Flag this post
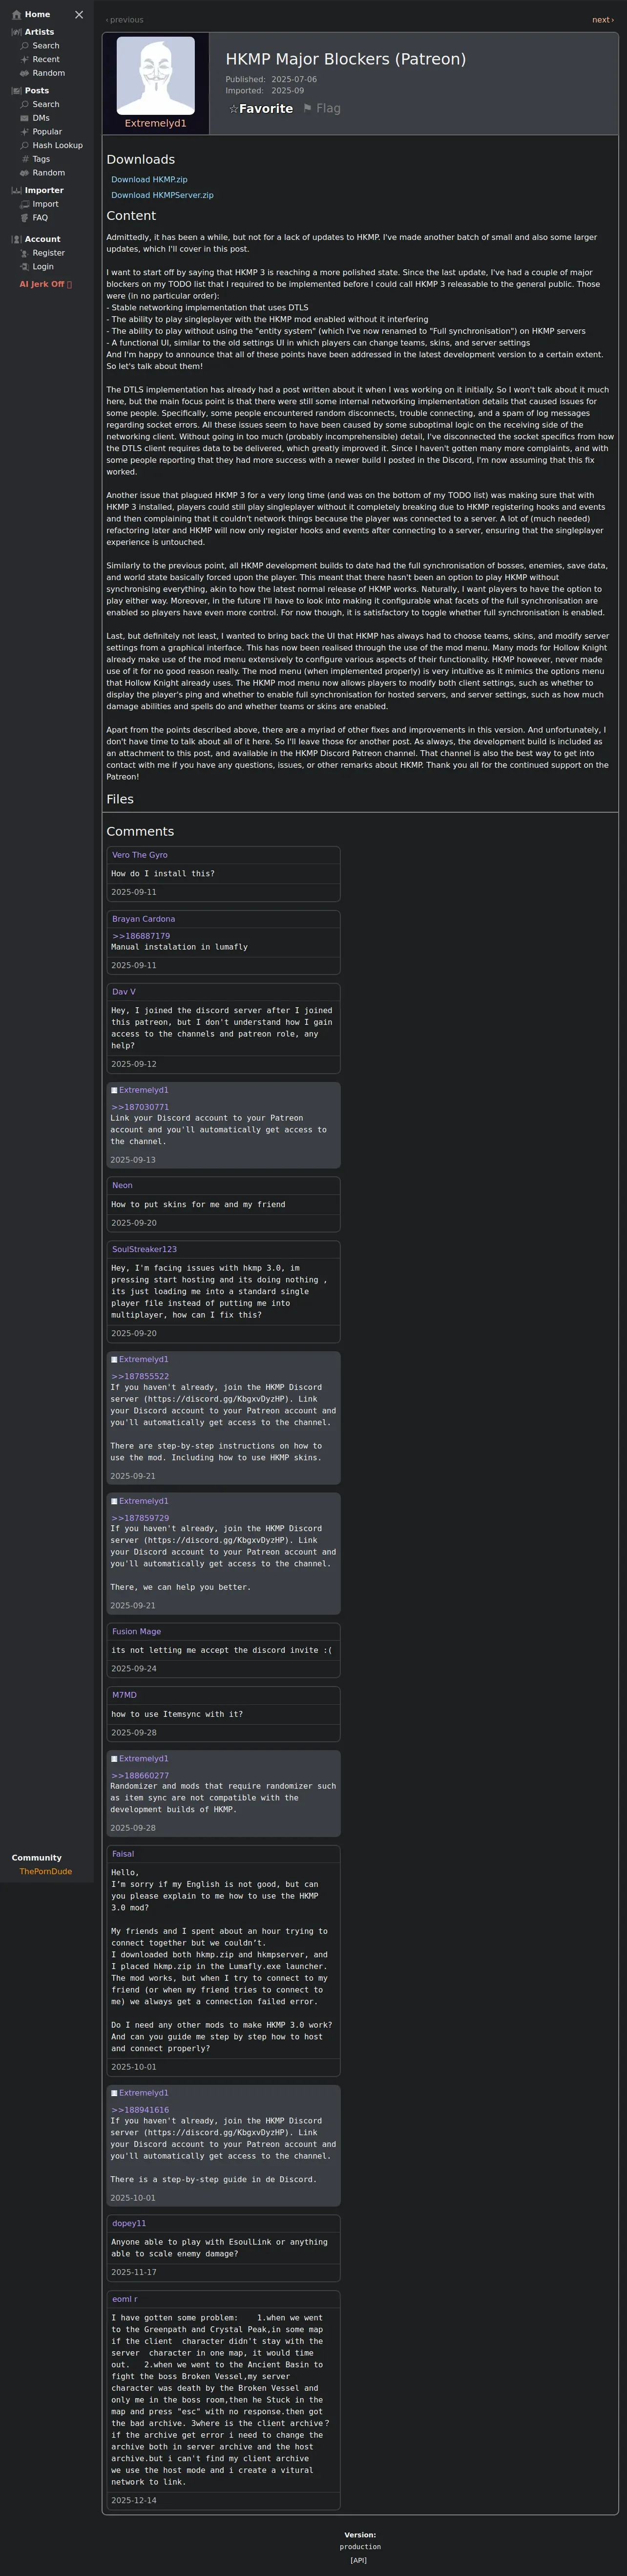The height and width of the screenshot is (2576, 627). point(321,109)
